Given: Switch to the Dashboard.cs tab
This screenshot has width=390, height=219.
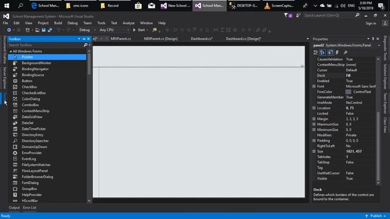Looking at the screenshot, I should click(x=202, y=39).
